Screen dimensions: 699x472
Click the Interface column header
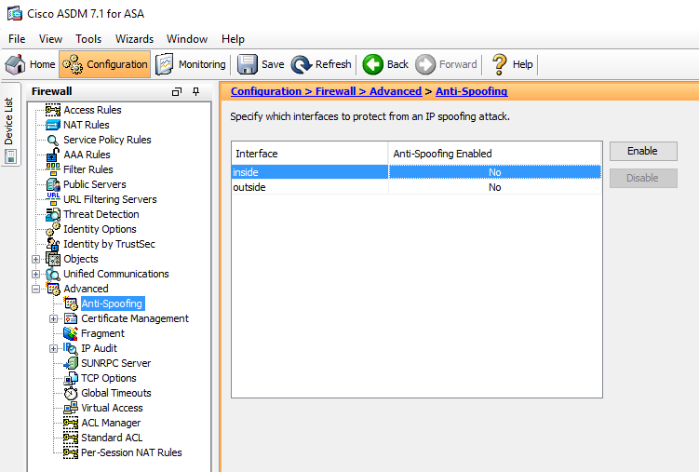click(310, 154)
